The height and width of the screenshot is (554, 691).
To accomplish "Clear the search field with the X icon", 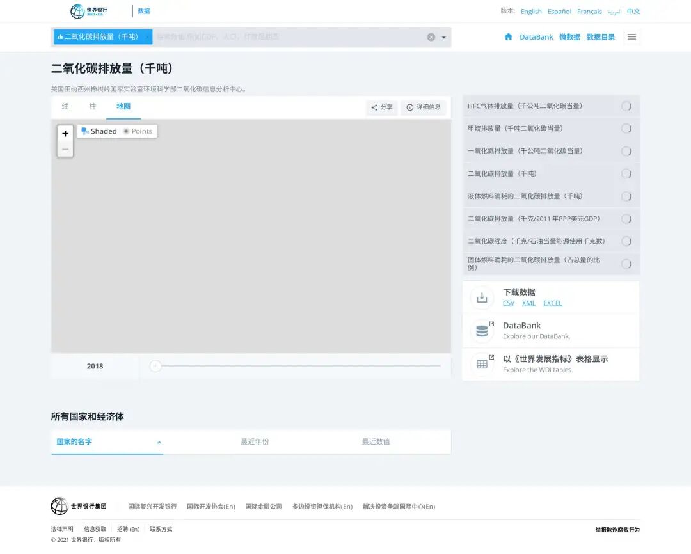I will [x=431, y=36].
